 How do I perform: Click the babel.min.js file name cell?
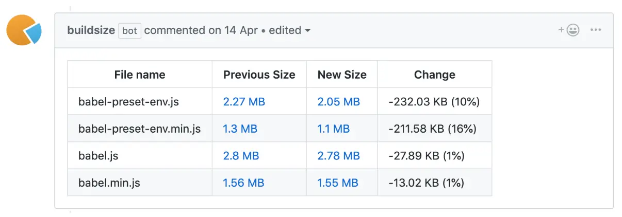[109, 183]
